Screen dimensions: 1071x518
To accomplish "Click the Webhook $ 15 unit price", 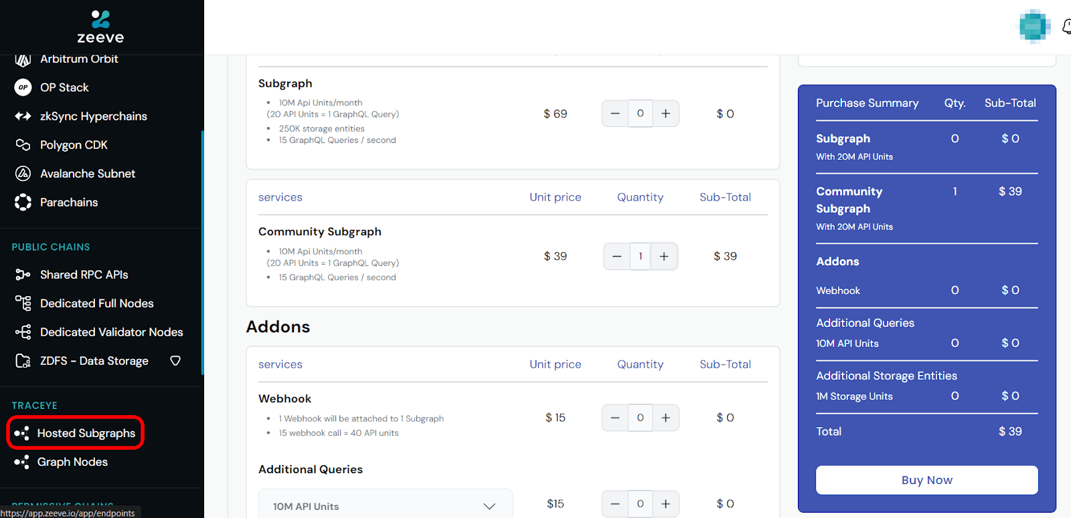I will (x=556, y=418).
